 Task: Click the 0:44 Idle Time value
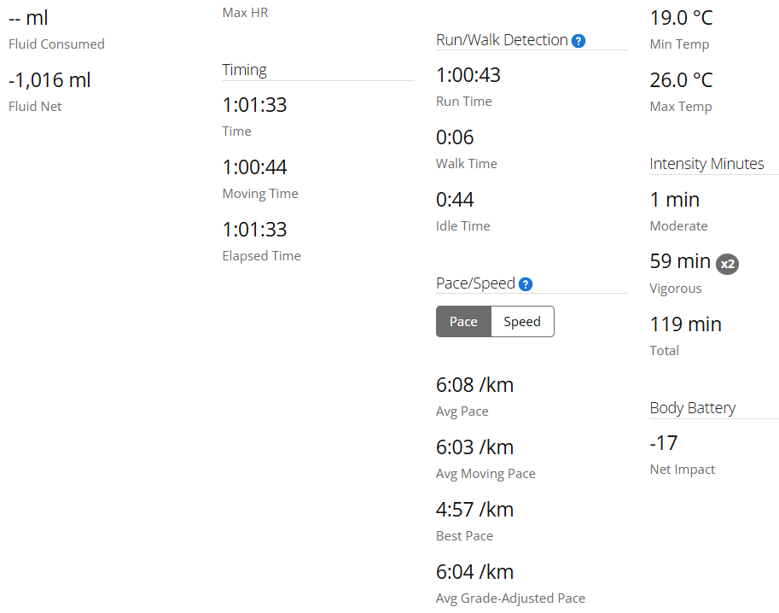point(455,200)
